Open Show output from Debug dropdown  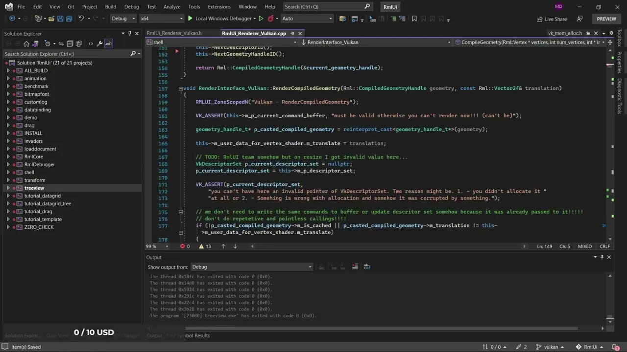pos(251,267)
